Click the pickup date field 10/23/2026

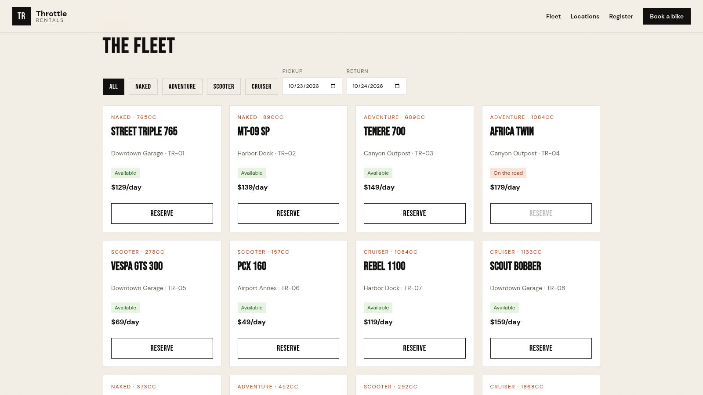coord(312,86)
